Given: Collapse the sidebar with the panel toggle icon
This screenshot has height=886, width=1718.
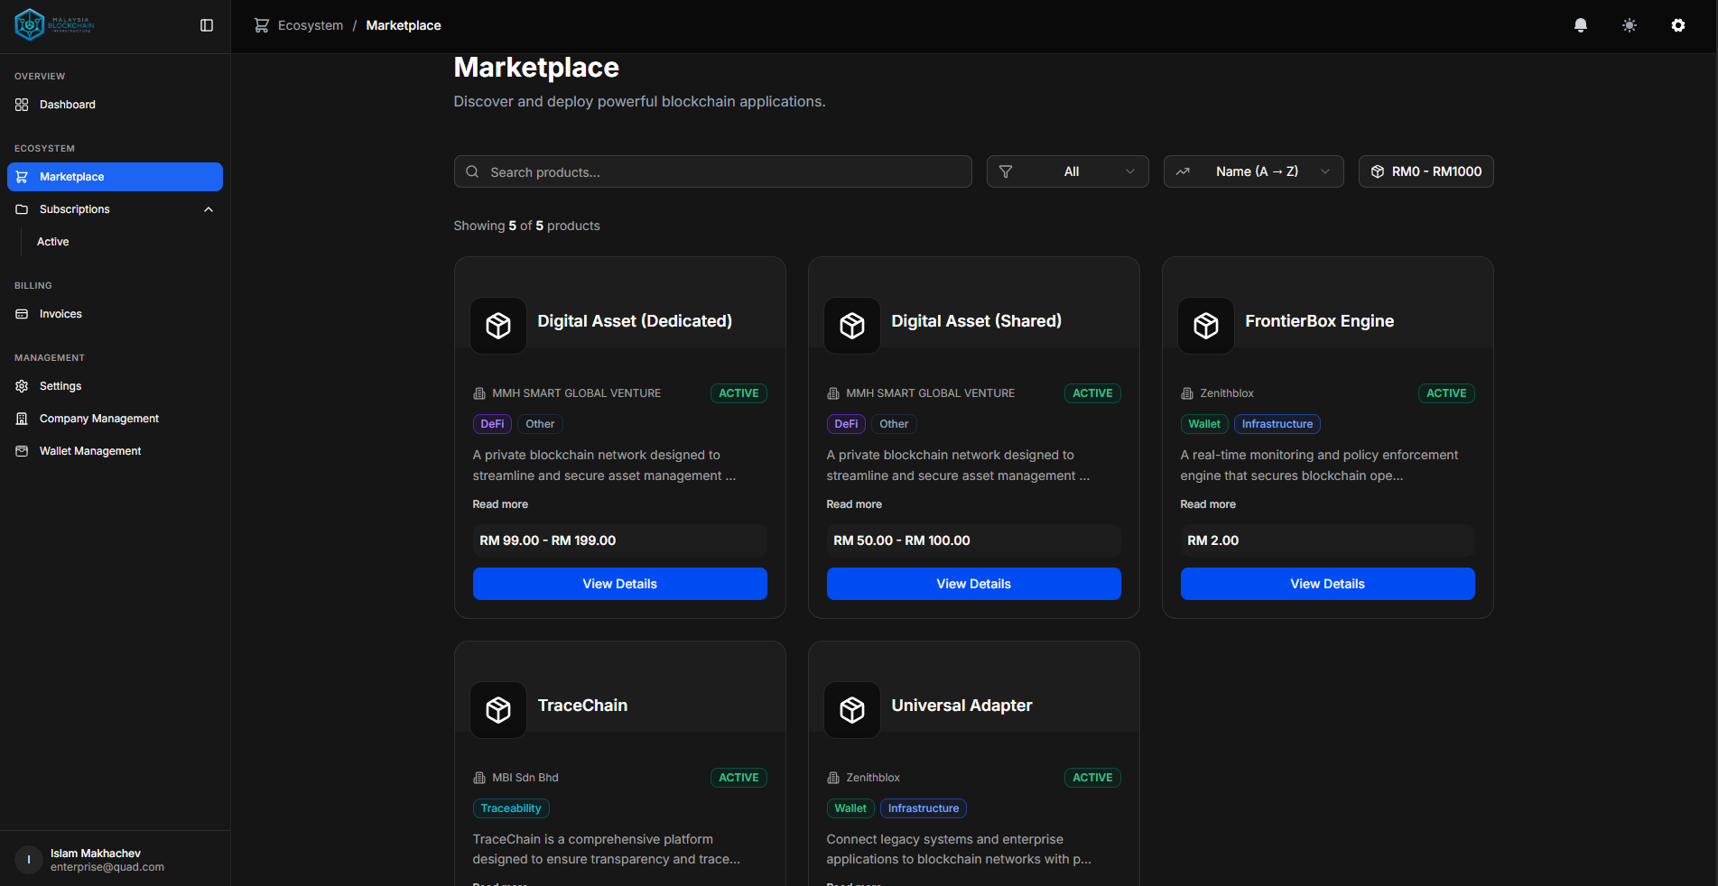Looking at the screenshot, I should point(206,25).
